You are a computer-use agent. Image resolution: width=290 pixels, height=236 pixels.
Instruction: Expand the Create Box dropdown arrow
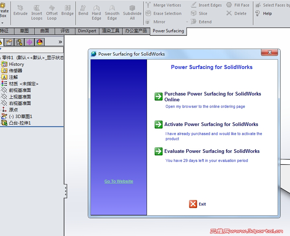point(3,23)
